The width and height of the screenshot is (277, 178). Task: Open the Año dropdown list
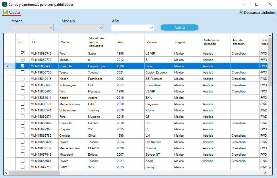click(133, 28)
